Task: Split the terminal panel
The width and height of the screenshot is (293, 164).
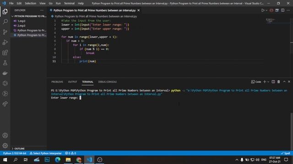Action: (x=273, y=82)
